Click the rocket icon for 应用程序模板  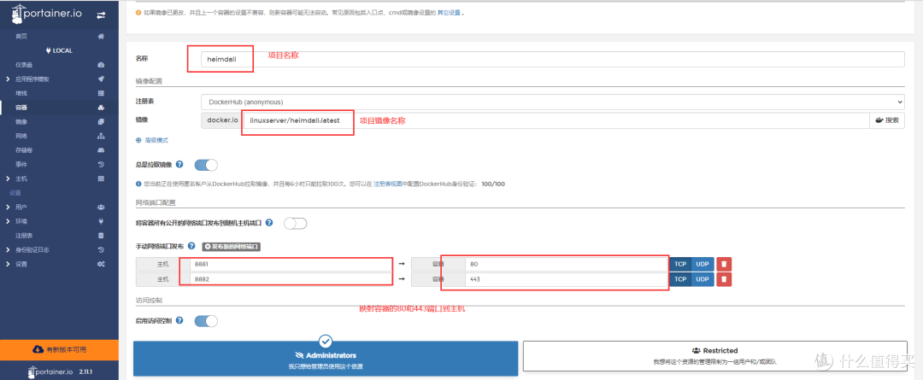[101, 79]
